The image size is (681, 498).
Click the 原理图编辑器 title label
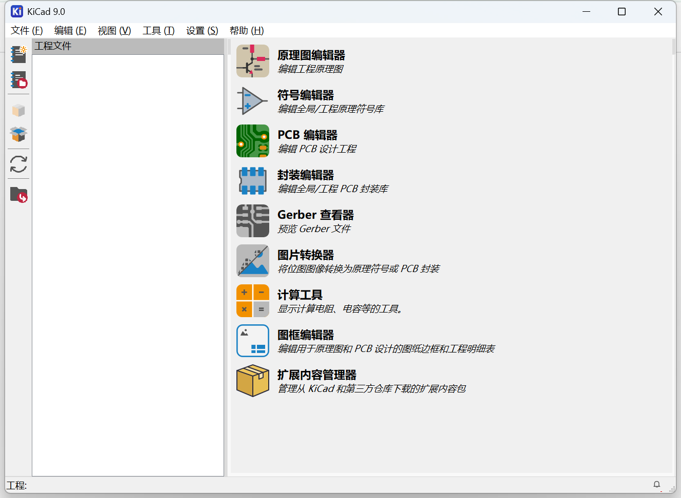pyautogui.click(x=311, y=55)
